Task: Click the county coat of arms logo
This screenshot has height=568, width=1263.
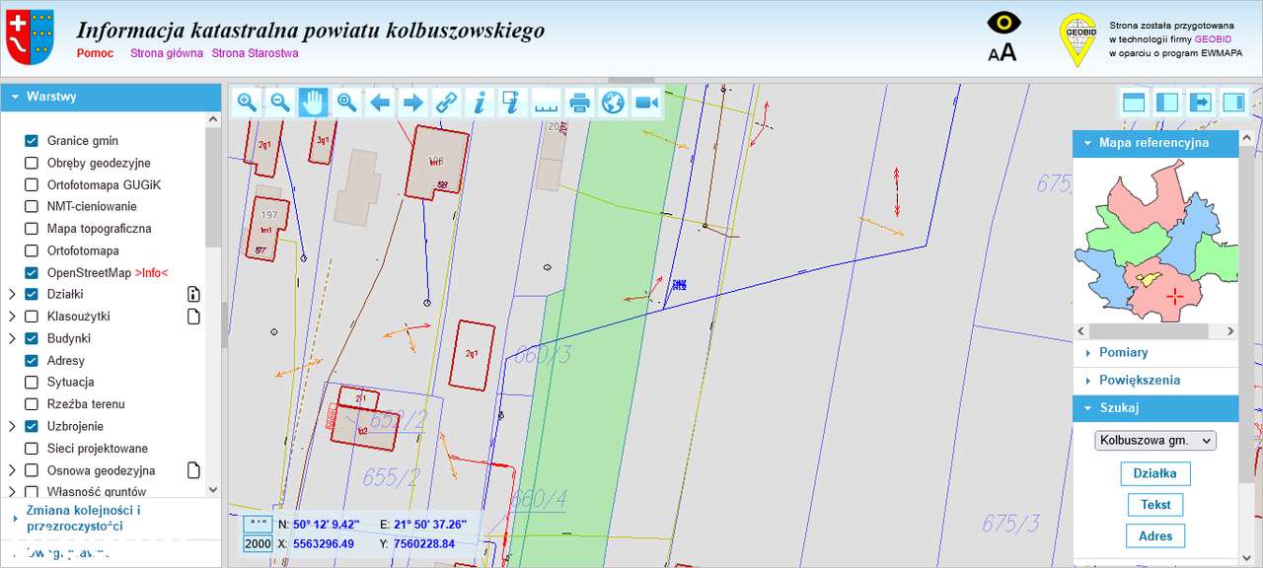Action: (30, 37)
